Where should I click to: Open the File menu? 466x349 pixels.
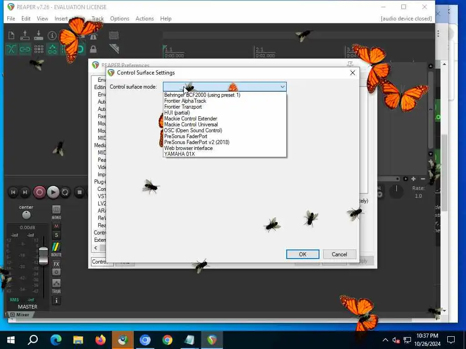pos(11,18)
